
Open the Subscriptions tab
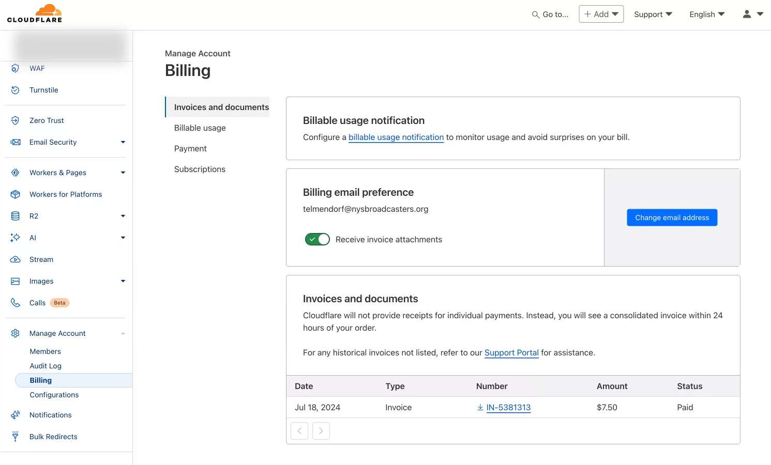click(x=200, y=169)
